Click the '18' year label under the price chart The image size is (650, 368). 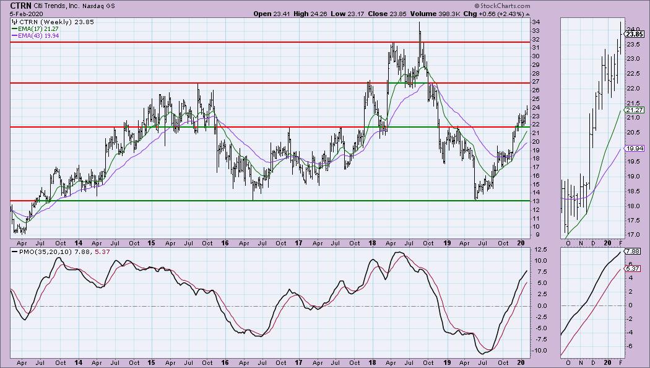(372, 243)
